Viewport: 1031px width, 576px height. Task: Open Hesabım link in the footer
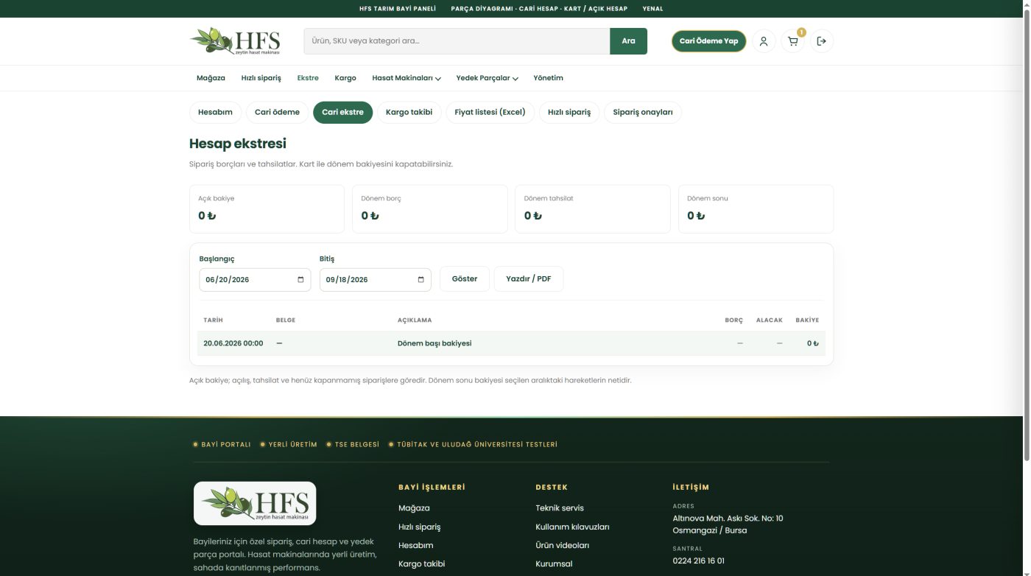point(416,546)
